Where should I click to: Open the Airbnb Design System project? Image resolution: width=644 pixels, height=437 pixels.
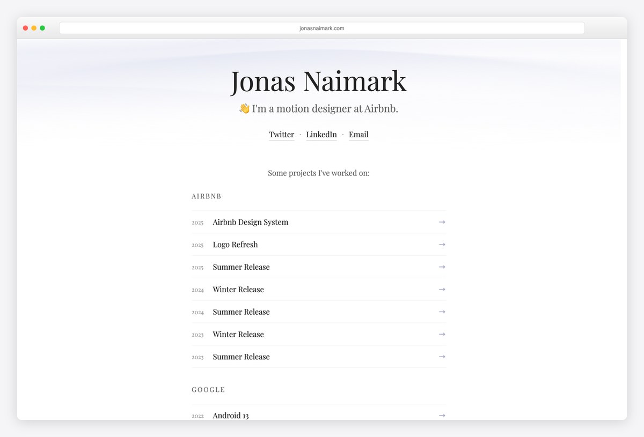pyautogui.click(x=319, y=222)
